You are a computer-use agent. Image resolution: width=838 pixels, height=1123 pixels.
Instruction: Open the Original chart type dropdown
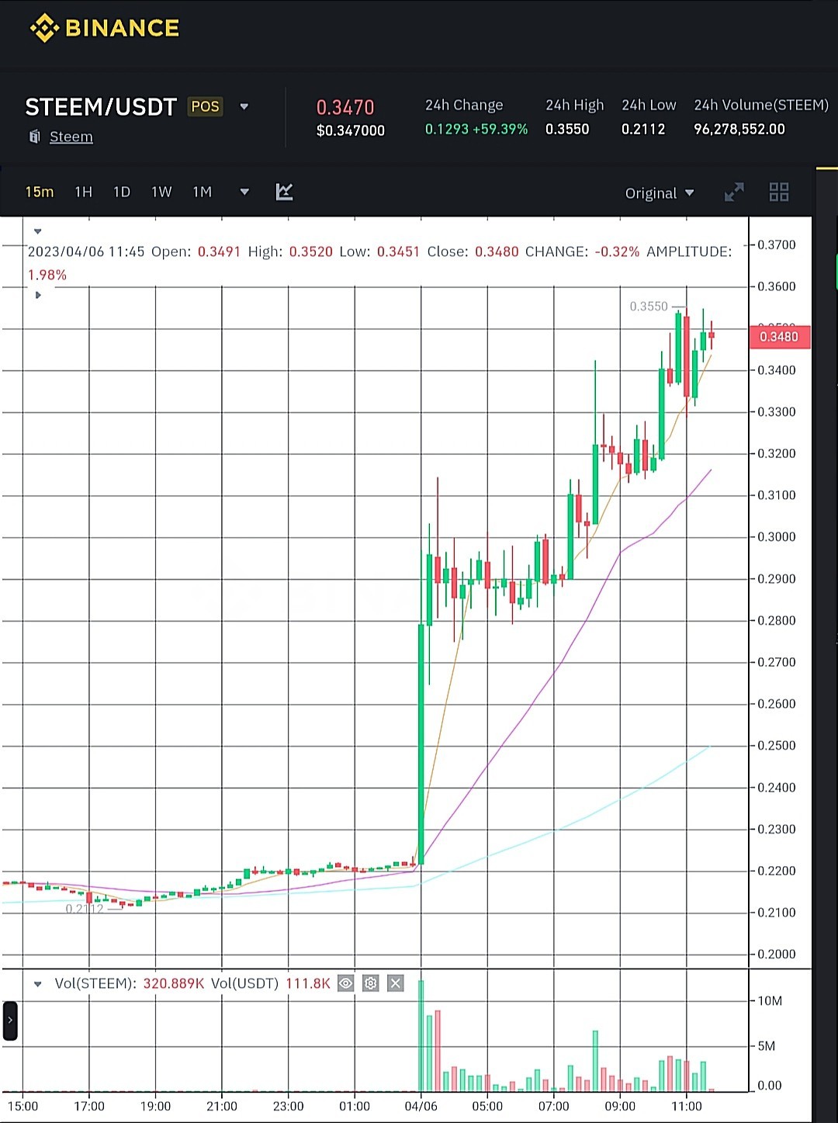[x=660, y=193]
